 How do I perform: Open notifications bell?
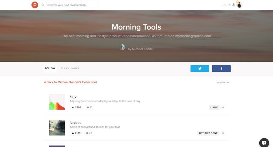[234, 5]
